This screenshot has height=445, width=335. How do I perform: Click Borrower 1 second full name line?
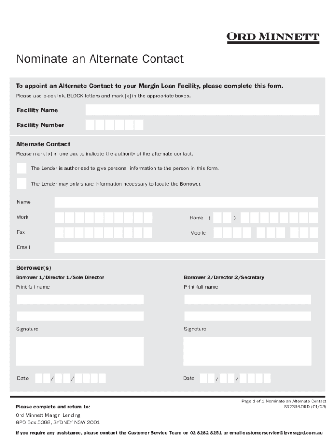coord(80,316)
